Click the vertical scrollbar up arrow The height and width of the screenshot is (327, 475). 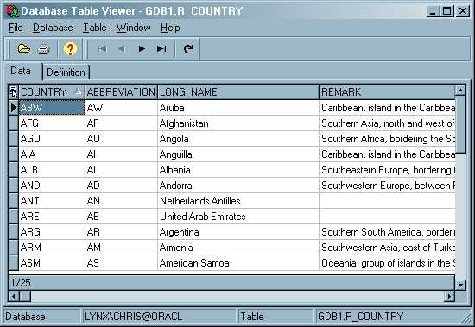(x=460, y=91)
